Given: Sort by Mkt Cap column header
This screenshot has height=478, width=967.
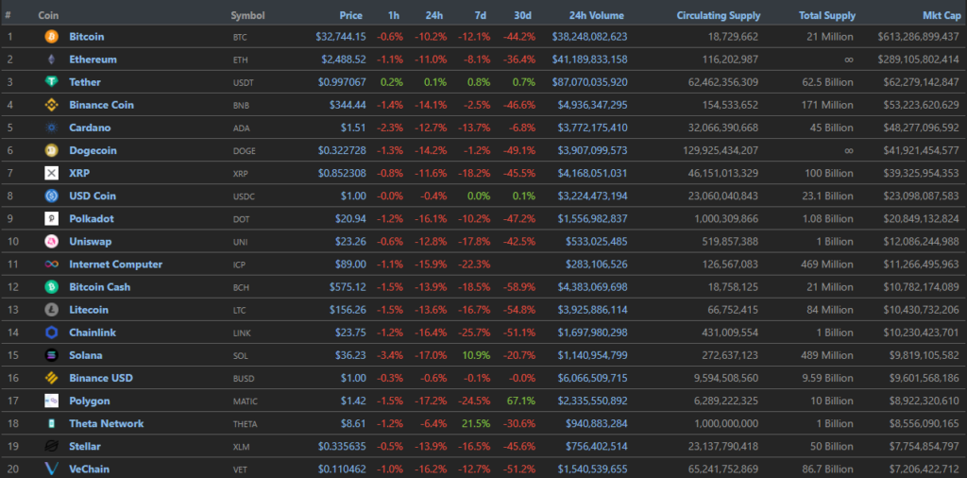Looking at the screenshot, I should pos(942,15).
